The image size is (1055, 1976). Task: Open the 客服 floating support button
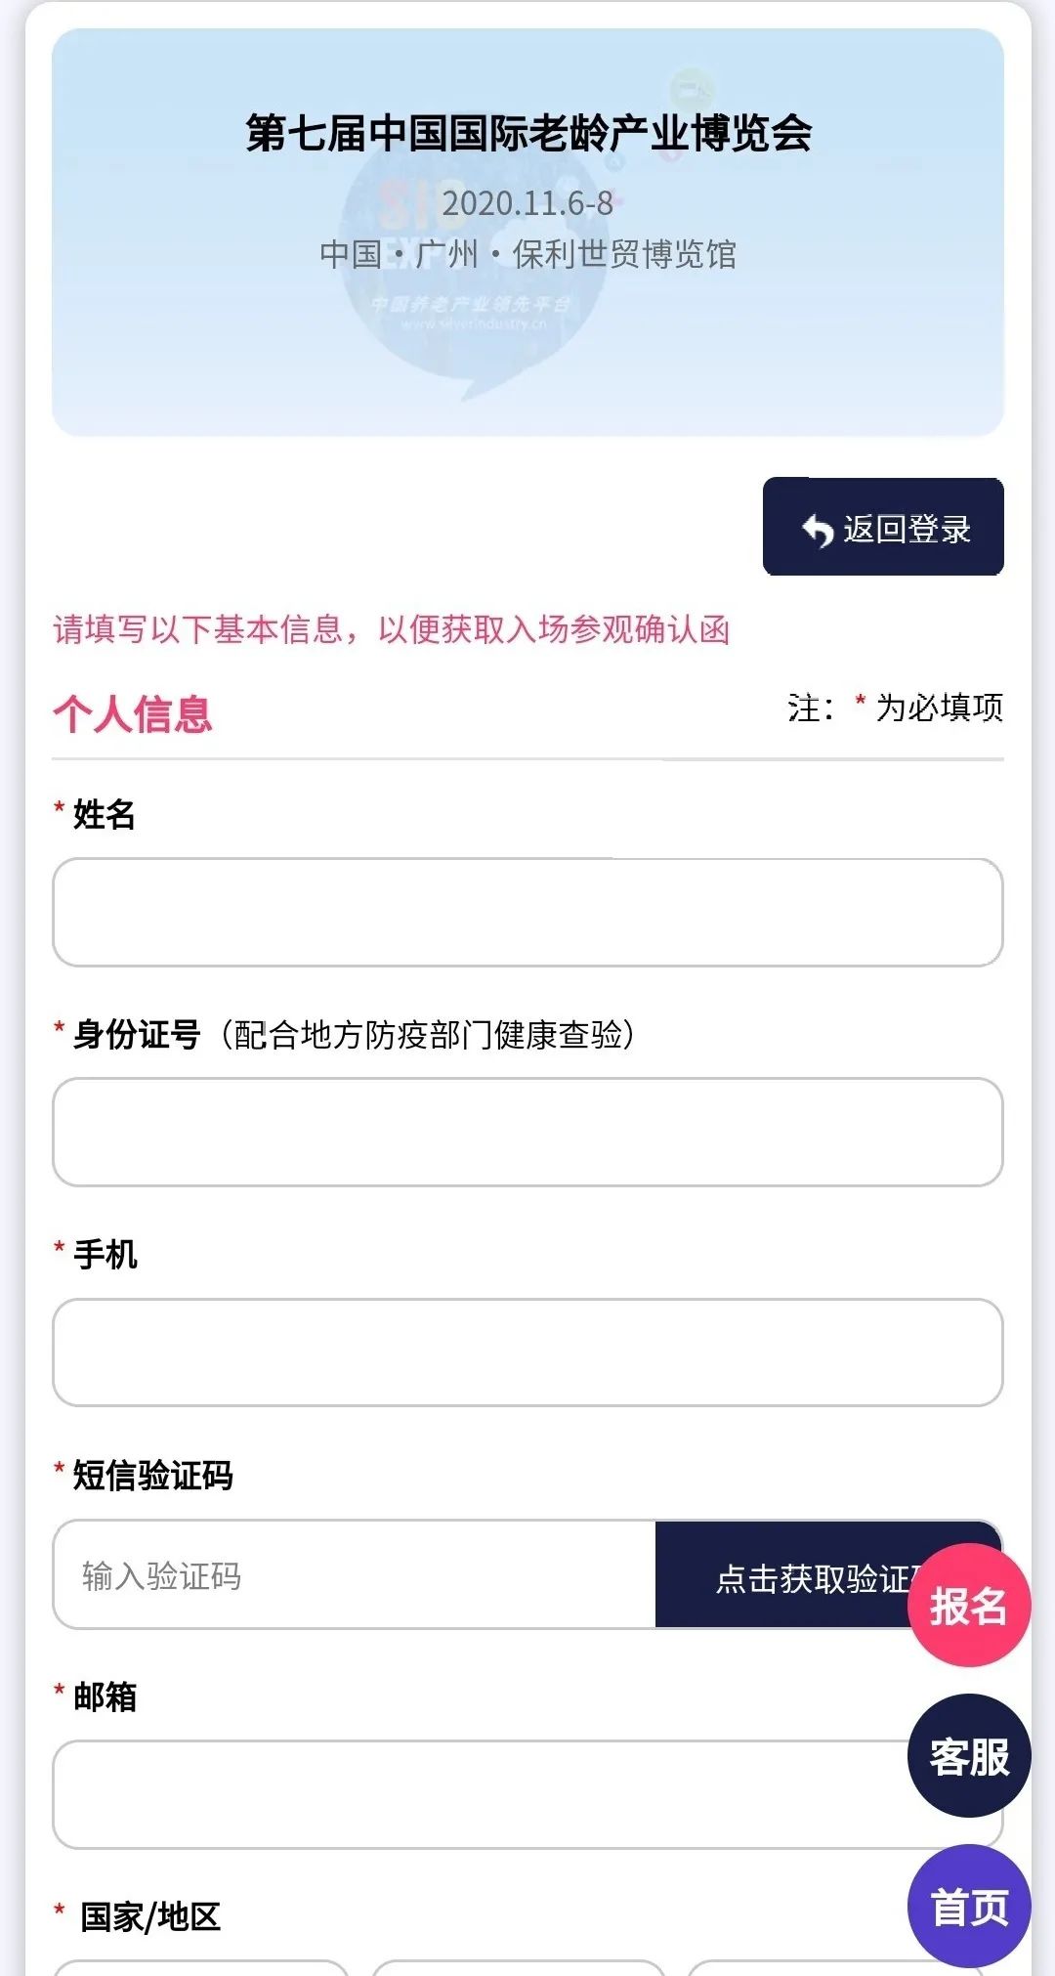(x=969, y=1756)
